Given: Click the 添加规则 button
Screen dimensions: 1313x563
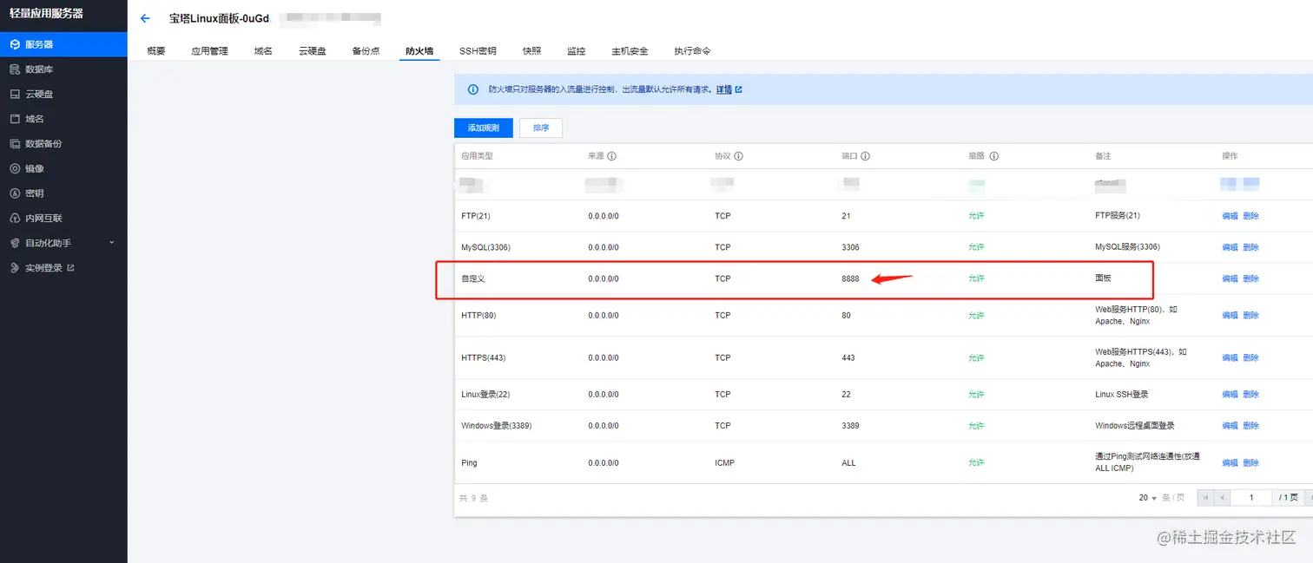Looking at the screenshot, I should pos(484,128).
